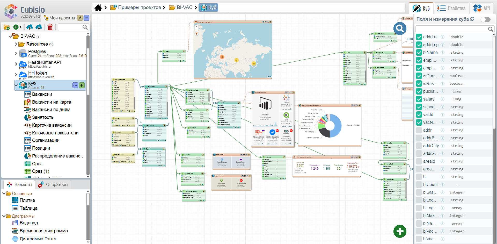The height and width of the screenshot is (244, 497).
Task: Click the pencil edit icon beside Мои проекты
Action: coord(80,18)
